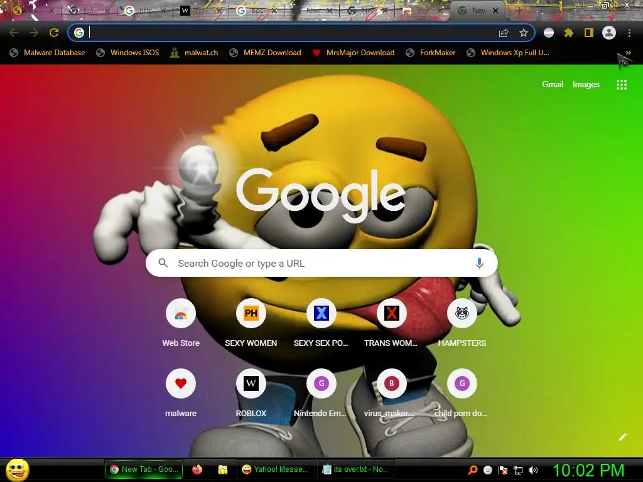Open the smiley Start button
Viewport: 643px width, 482px height.
17,469
